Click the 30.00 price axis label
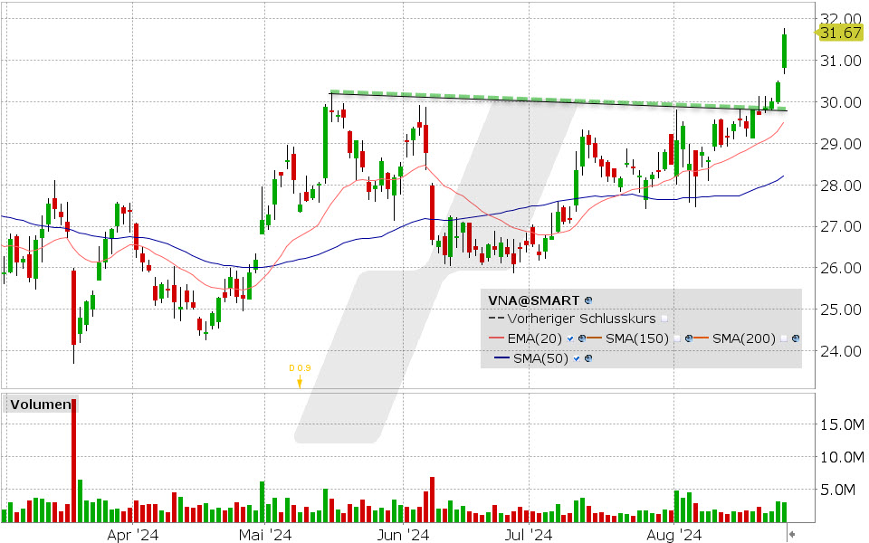 coord(841,102)
